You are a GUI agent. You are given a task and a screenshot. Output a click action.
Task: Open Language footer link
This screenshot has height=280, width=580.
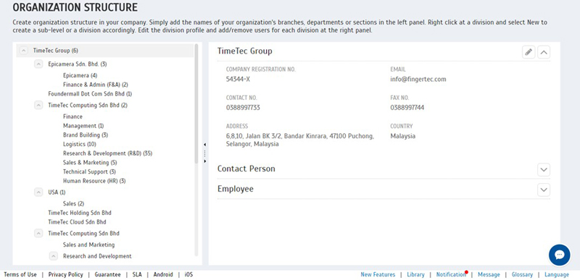click(557, 274)
